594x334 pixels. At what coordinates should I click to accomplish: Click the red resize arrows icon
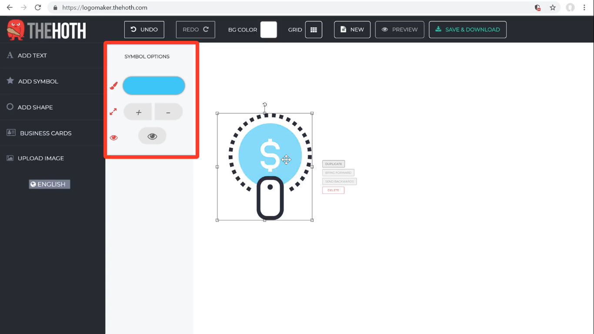point(113,112)
